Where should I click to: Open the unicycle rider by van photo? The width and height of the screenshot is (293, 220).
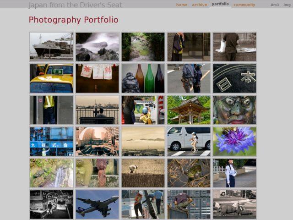(x=189, y=142)
